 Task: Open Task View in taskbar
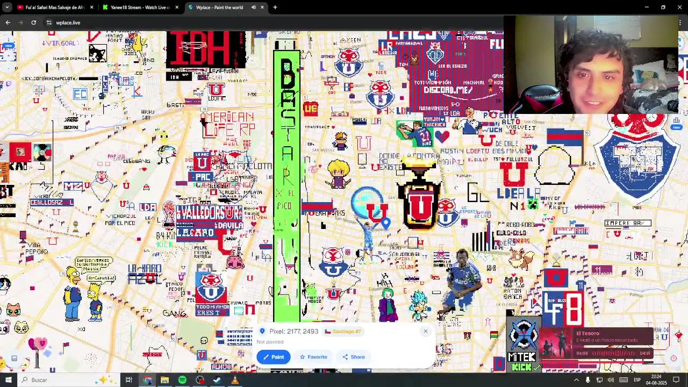click(x=129, y=380)
